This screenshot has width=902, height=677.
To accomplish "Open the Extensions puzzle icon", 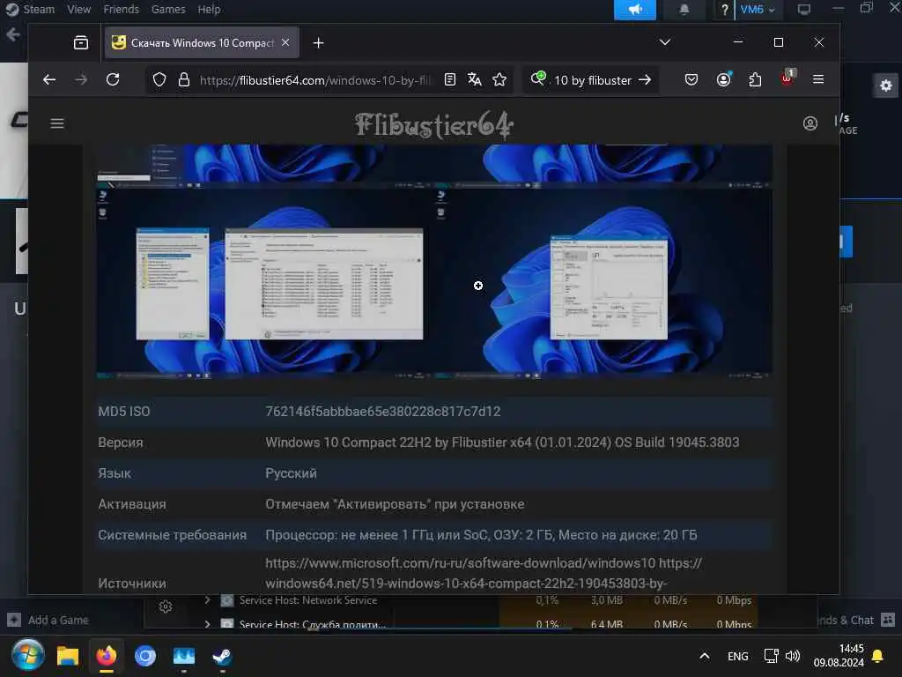I will (755, 79).
